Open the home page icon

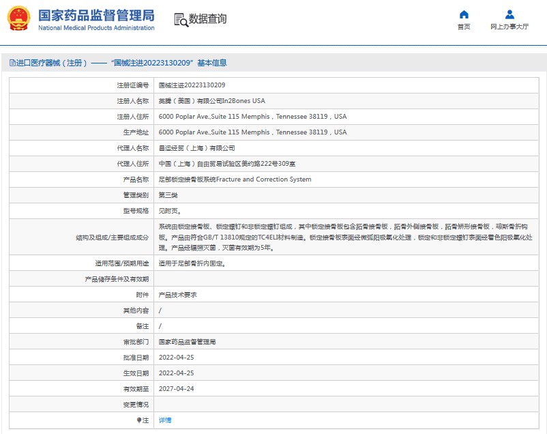tap(464, 14)
